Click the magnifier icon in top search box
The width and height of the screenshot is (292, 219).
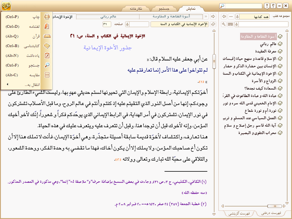click(222, 6)
